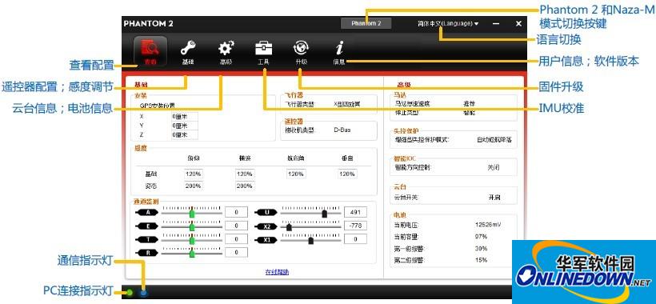This screenshot has width=656, height=304.
Task: Click the channel X1 slider handle
Action: click(311, 241)
